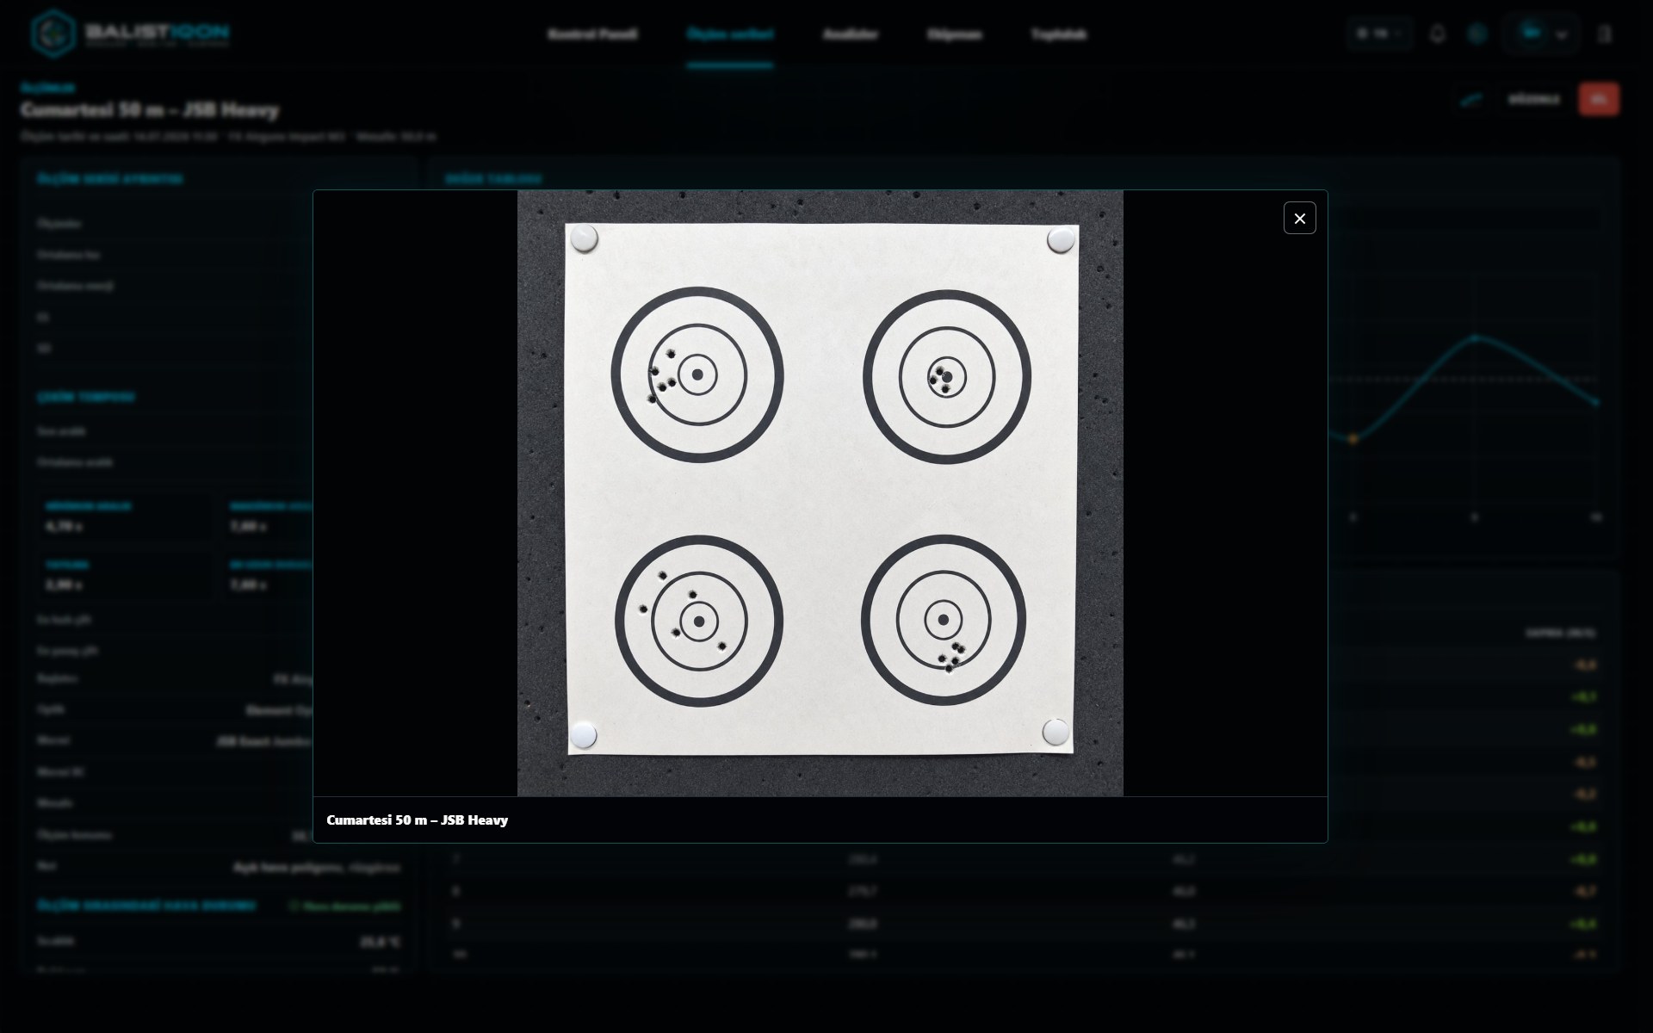Click the Balistikon hexagon logo
This screenshot has width=1653, height=1033.
click(53, 34)
